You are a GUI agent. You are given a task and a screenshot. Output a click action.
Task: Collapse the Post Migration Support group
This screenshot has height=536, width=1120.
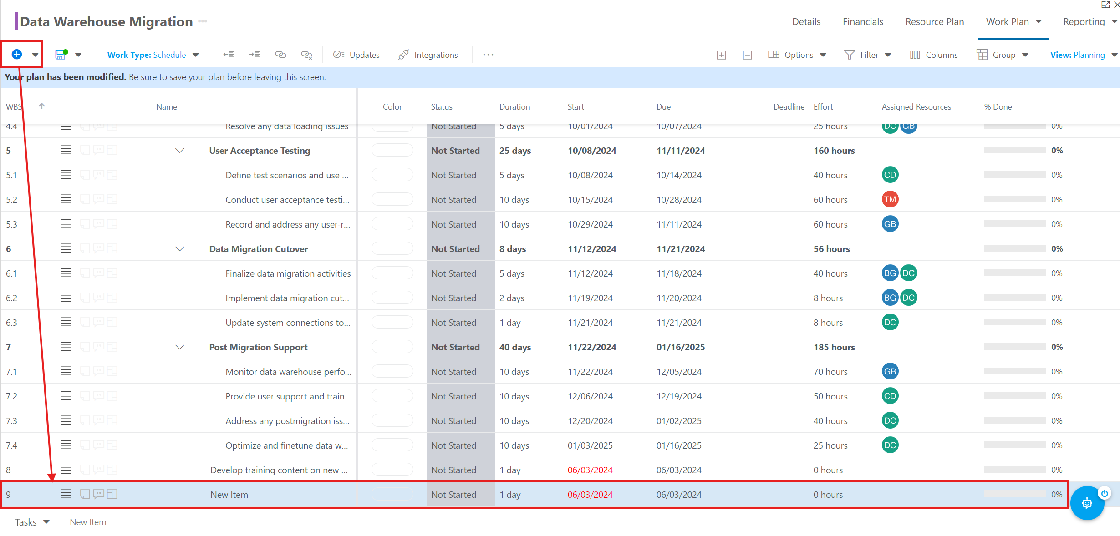coord(180,347)
